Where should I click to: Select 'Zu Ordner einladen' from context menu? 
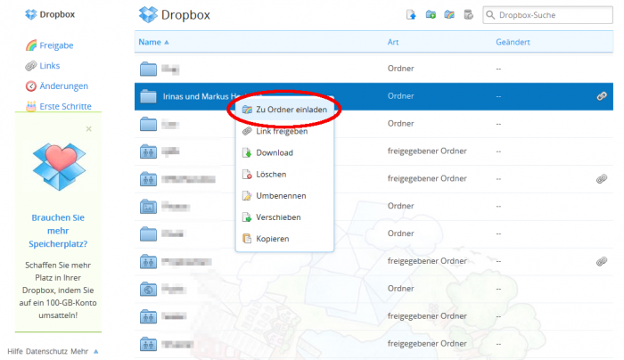tap(290, 110)
